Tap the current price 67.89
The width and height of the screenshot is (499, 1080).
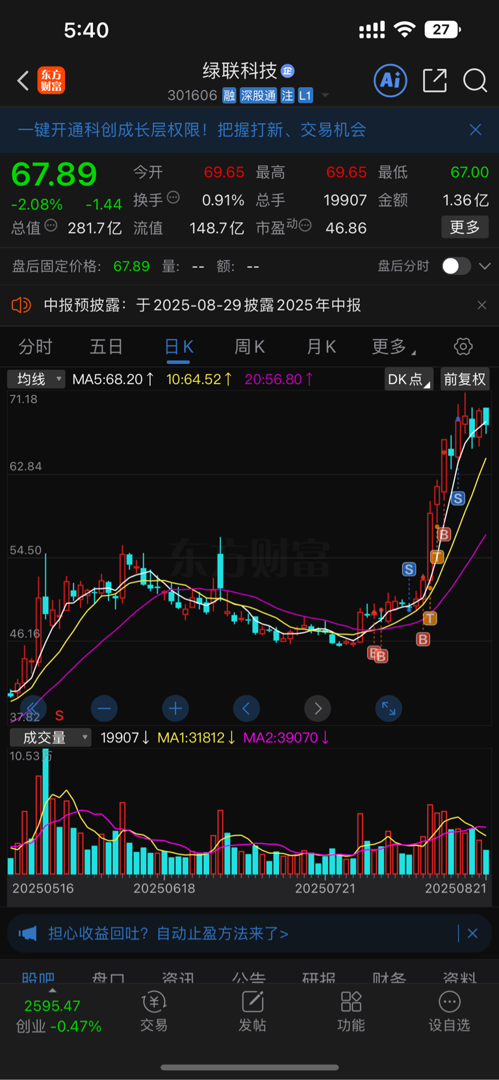coord(54,174)
